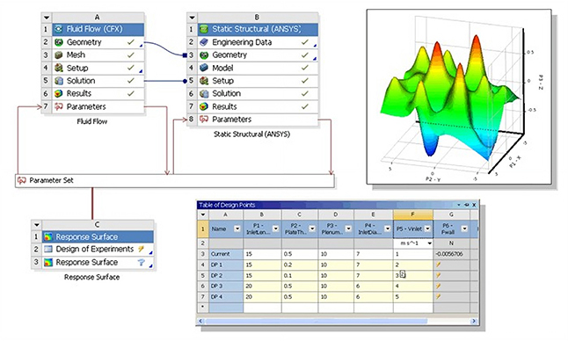Open the Name column filter dropdown
This screenshot has height=341, width=568.
tap(237, 229)
